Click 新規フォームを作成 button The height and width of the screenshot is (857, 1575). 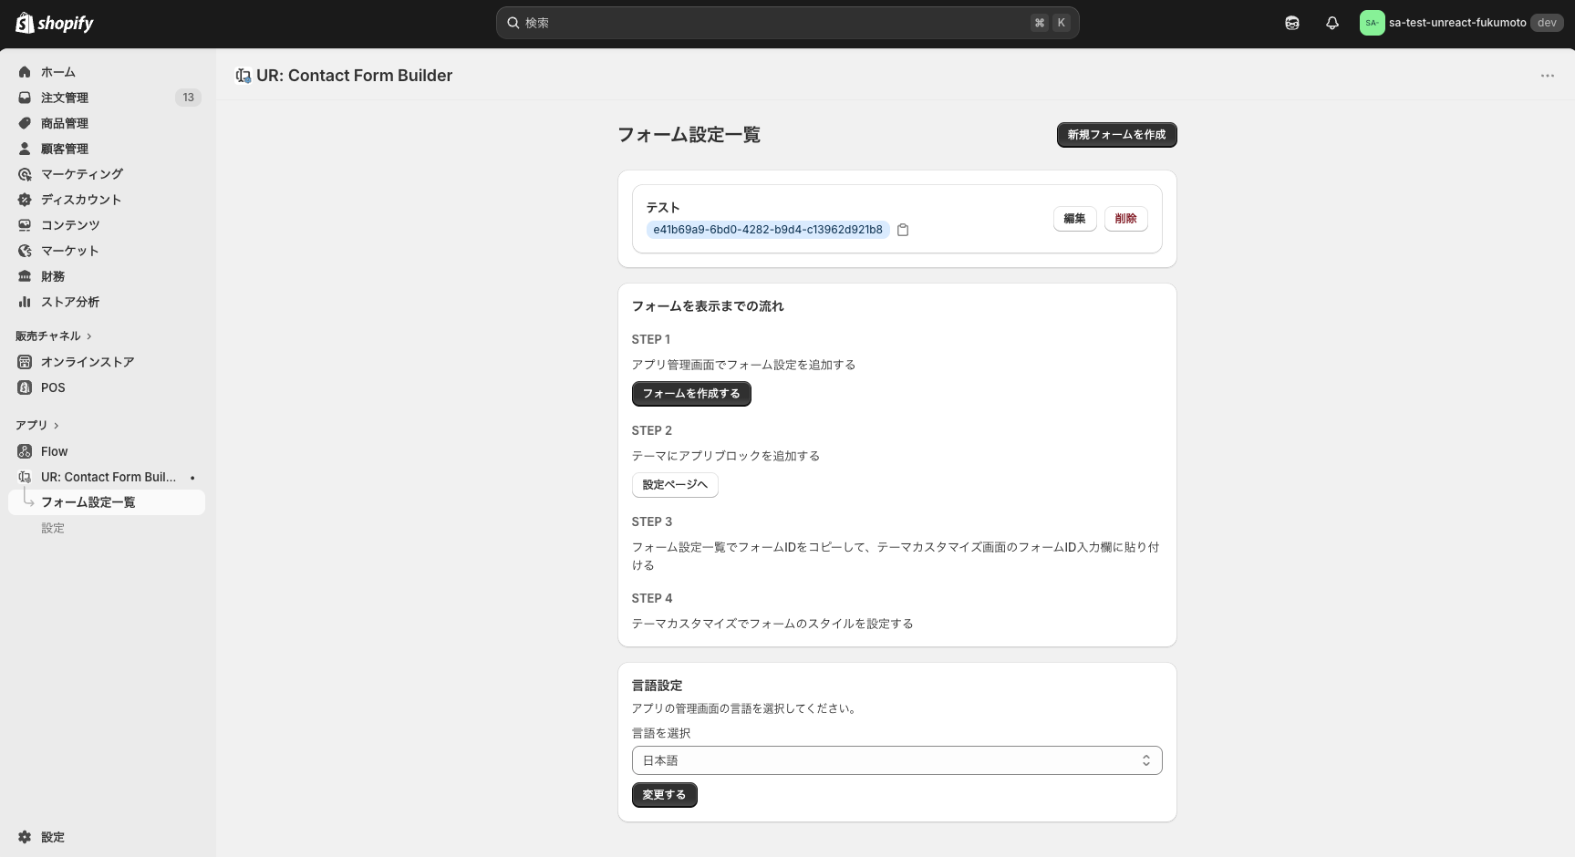(x=1116, y=135)
